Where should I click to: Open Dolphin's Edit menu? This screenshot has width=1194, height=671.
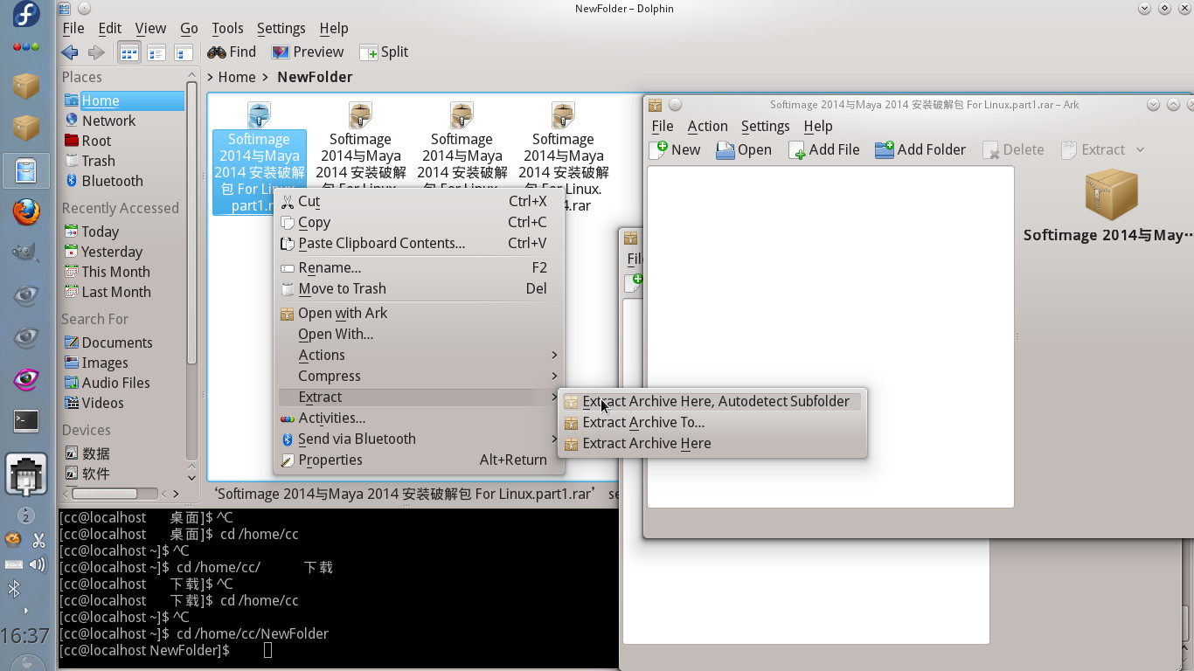(x=109, y=28)
